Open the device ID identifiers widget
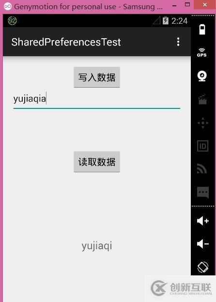This screenshot has width=216, height=302. click(x=203, y=146)
